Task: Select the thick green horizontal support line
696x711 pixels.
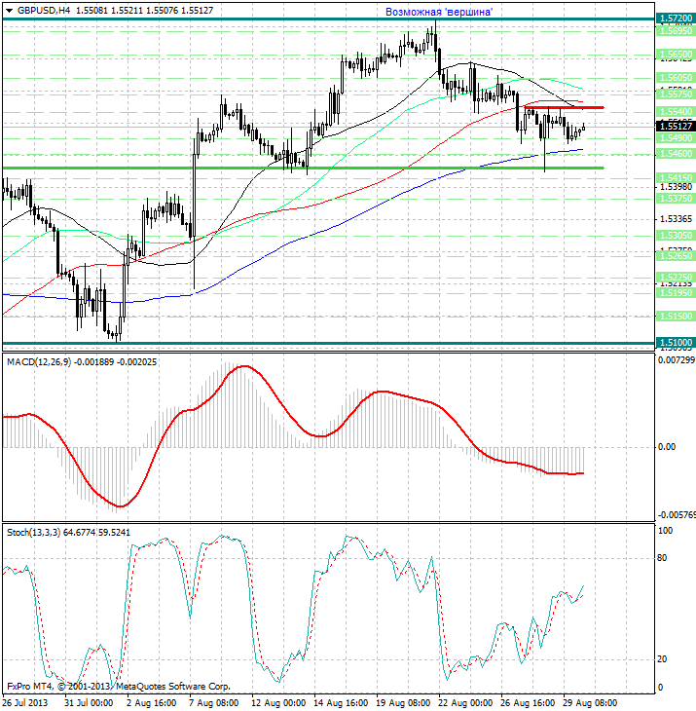Action: point(303,168)
